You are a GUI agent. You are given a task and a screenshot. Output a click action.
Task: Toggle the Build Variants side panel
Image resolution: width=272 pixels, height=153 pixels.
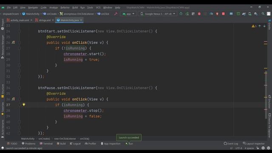pos(3,129)
